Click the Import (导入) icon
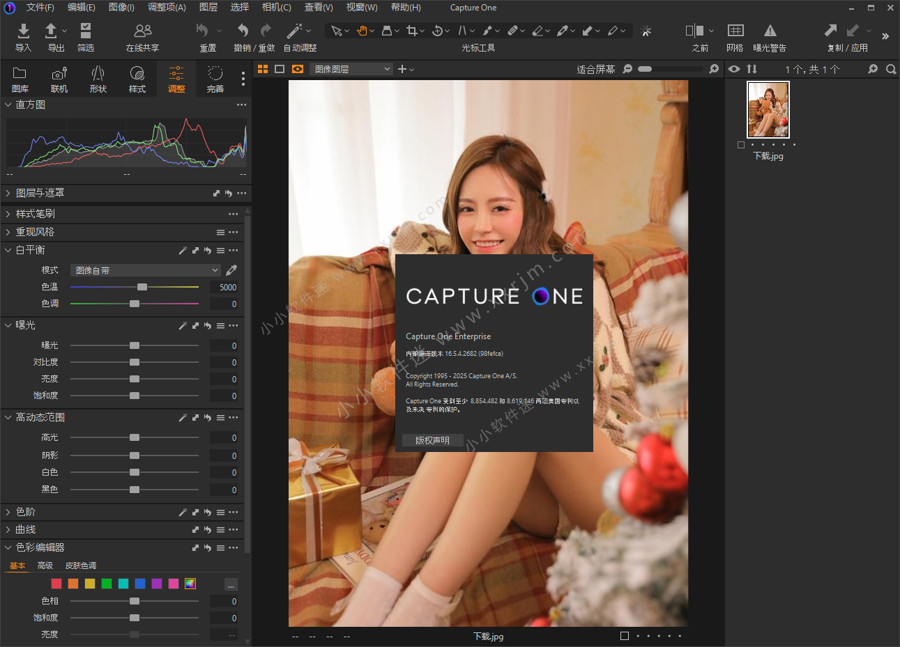The width and height of the screenshot is (900, 647). coord(23,31)
